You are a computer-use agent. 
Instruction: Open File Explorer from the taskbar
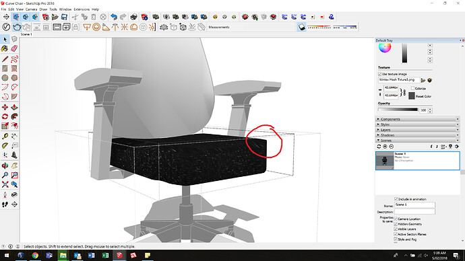[x=63, y=255]
